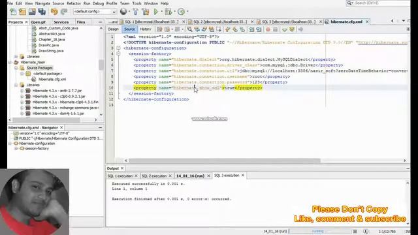Close the hibernate.cfg.xml editor tab
The width and height of the screenshot is (418, 235).
(x=367, y=22)
